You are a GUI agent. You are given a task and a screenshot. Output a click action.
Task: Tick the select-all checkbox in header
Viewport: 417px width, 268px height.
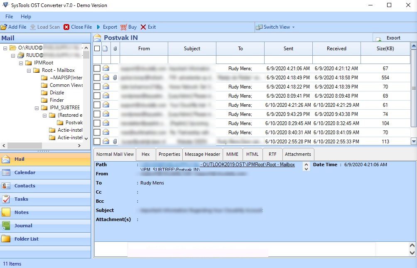(x=97, y=49)
